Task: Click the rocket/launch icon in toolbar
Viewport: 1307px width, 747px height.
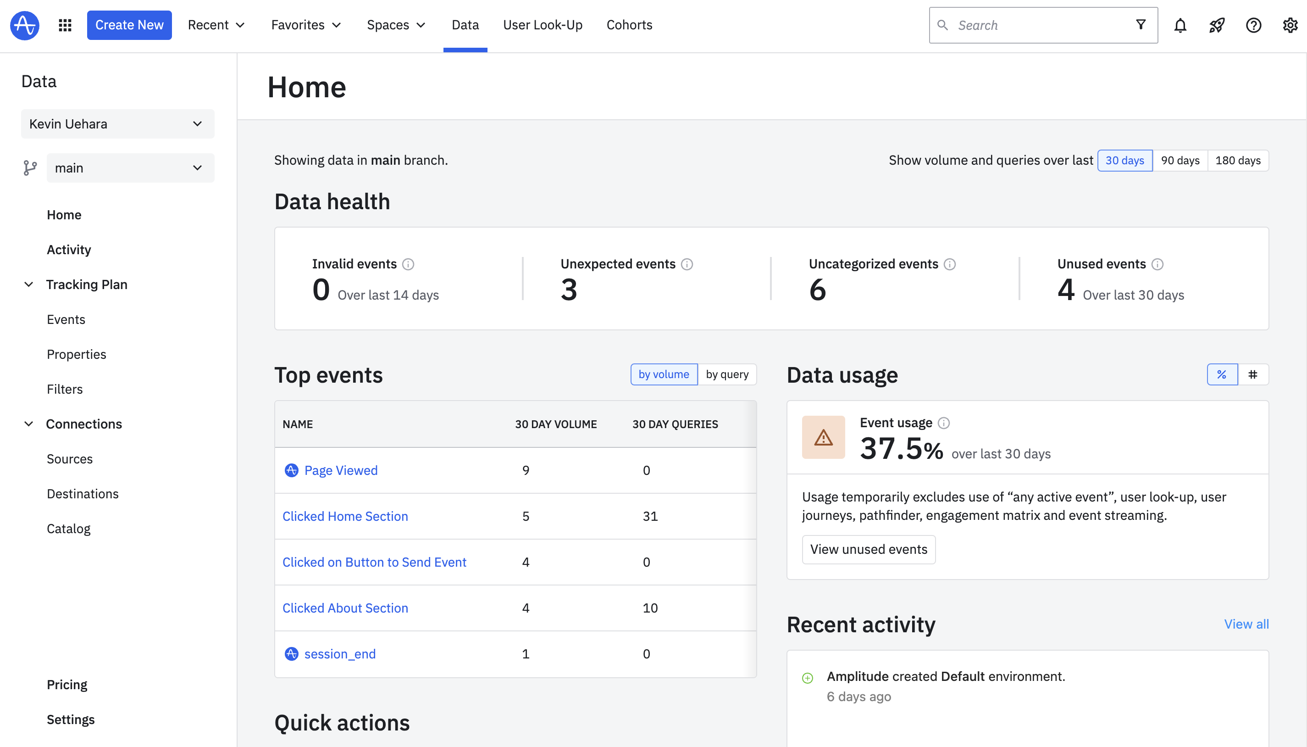Action: click(1216, 24)
